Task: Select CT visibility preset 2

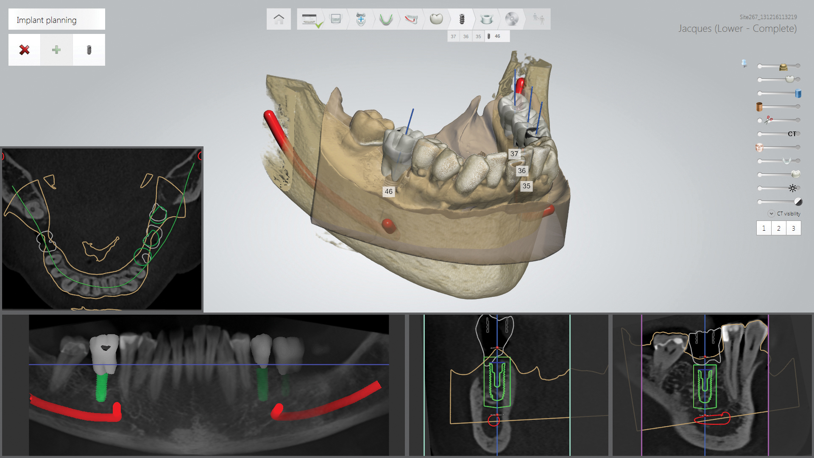Action: point(779,228)
